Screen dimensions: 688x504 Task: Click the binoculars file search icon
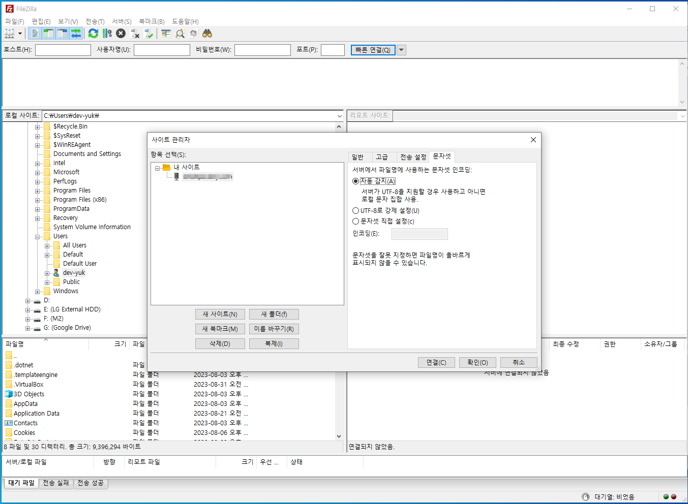click(207, 34)
